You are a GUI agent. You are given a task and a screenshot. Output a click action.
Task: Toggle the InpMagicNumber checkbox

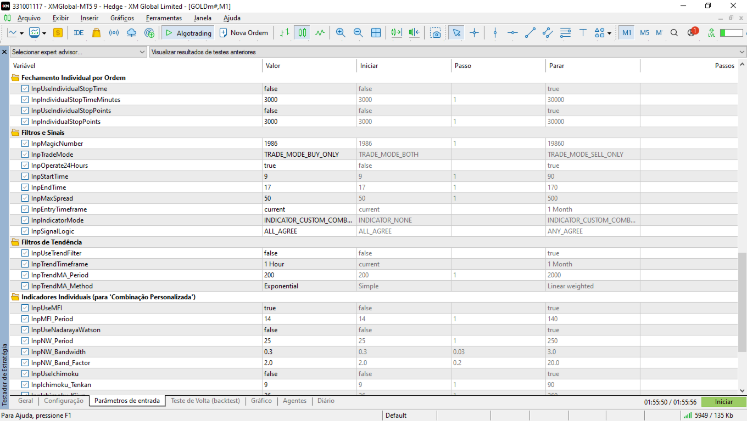click(x=25, y=144)
